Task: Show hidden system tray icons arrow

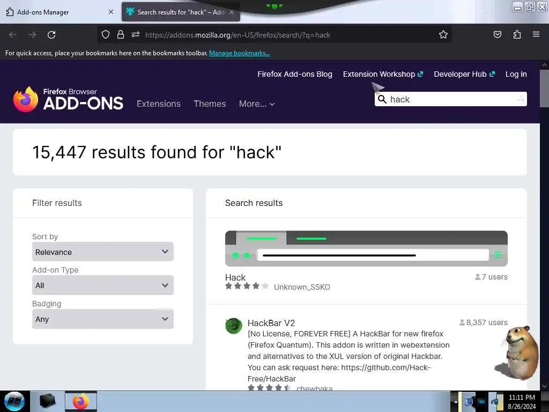Action: click(456, 401)
